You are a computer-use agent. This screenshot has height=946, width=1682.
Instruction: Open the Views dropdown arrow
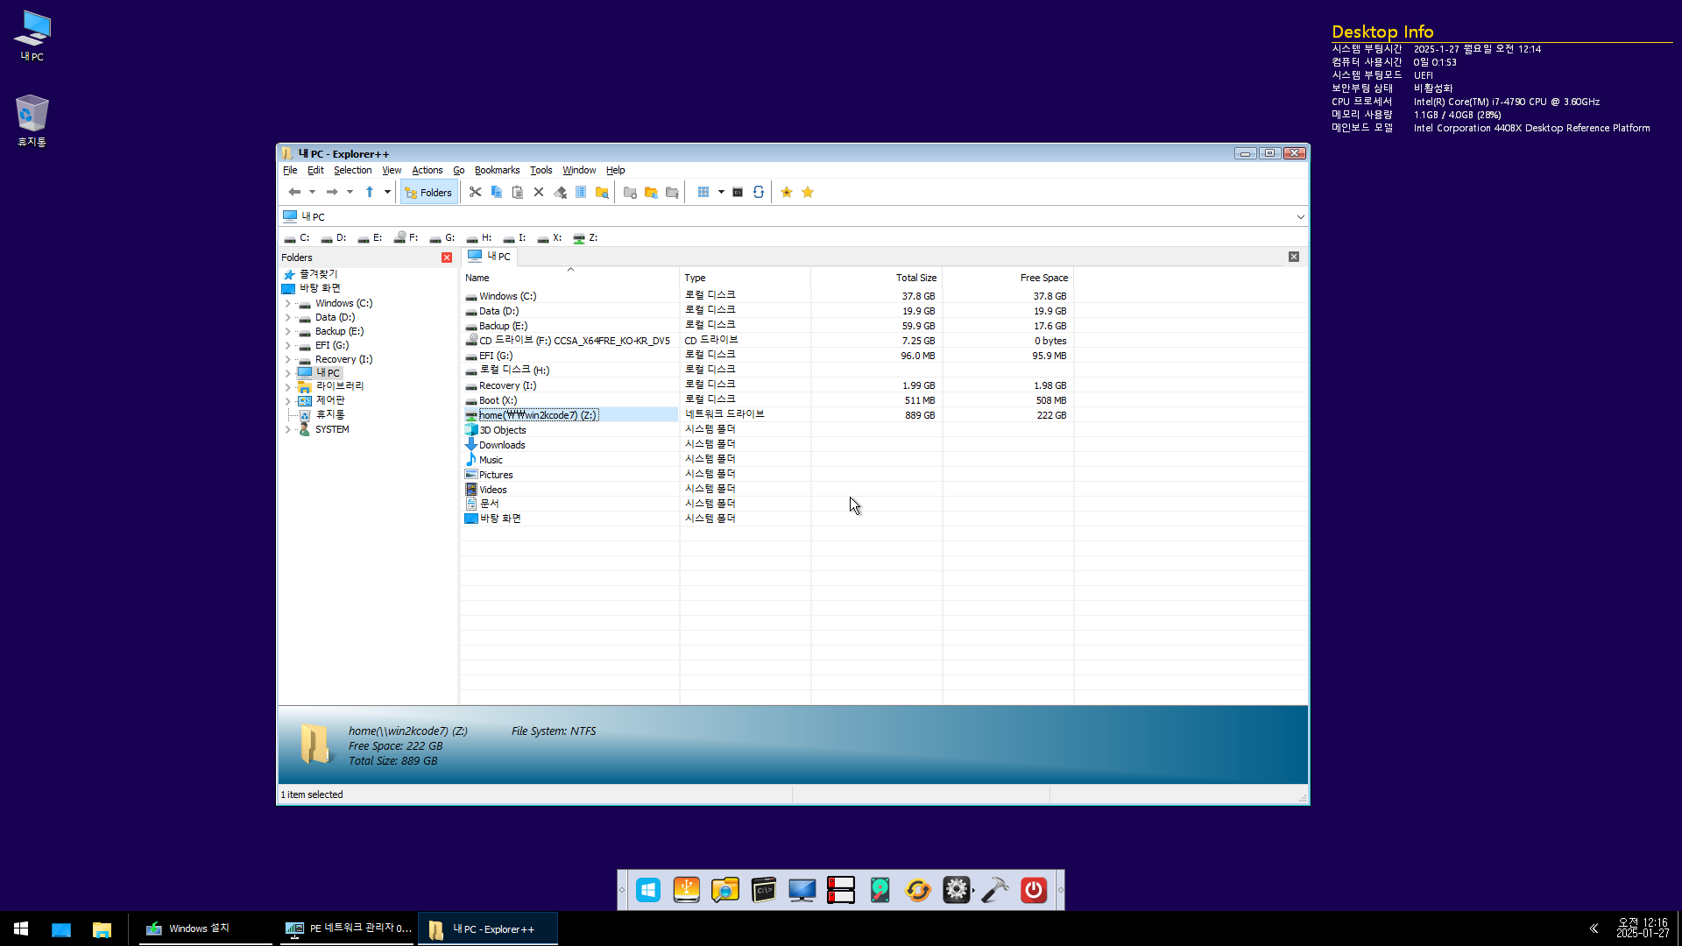721,192
